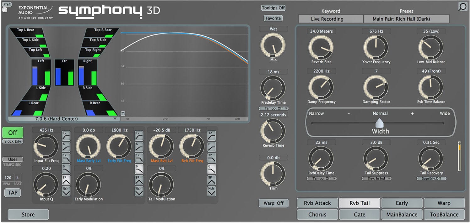
Task: Toggle the User tempo source button
Action: click(x=13, y=159)
